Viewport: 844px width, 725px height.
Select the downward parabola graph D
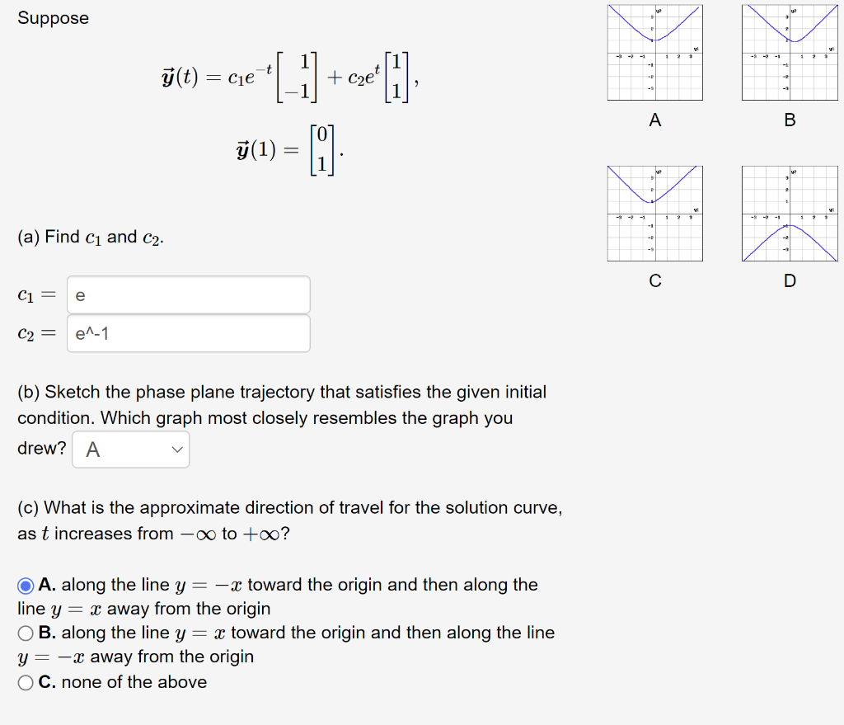790,213
